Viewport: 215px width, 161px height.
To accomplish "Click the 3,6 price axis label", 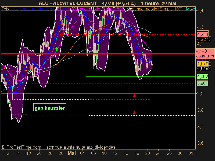I will coord(200,143).
